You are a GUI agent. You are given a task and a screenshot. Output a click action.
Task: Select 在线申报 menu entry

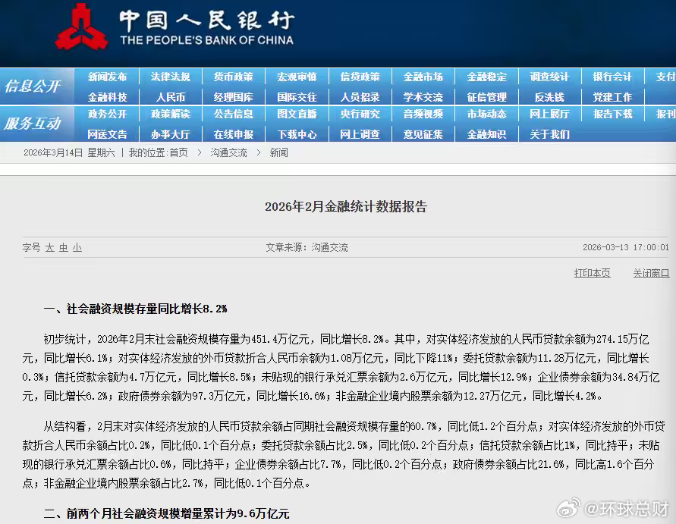[x=233, y=134]
